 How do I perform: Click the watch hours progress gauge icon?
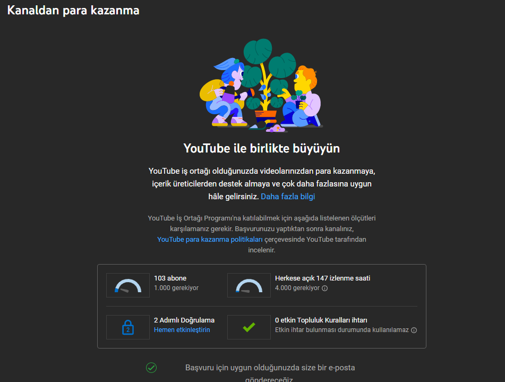[249, 286]
